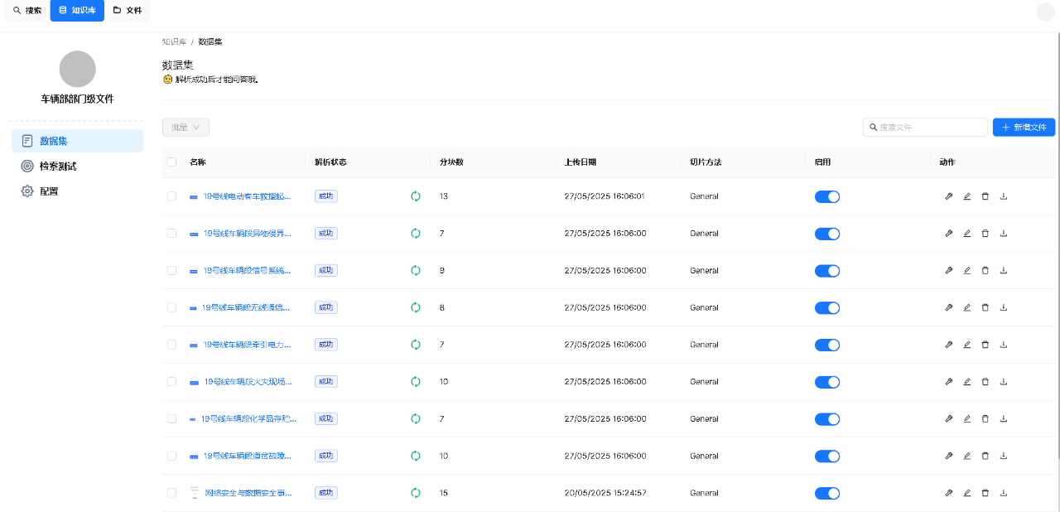Disable the 19号线车辆段化学品存贮 file toggle
Screen dimensions: 1060x512
[x=826, y=419]
